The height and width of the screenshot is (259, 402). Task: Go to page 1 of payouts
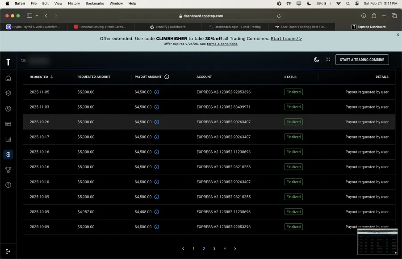[193, 248]
